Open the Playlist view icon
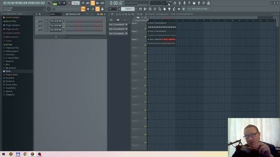280x157 pixels. pos(140,9)
